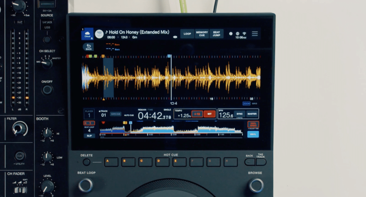Screen dimensions: 366x197
Task: Toggle the blue VINYL mode button
Action: [x=253, y=134]
